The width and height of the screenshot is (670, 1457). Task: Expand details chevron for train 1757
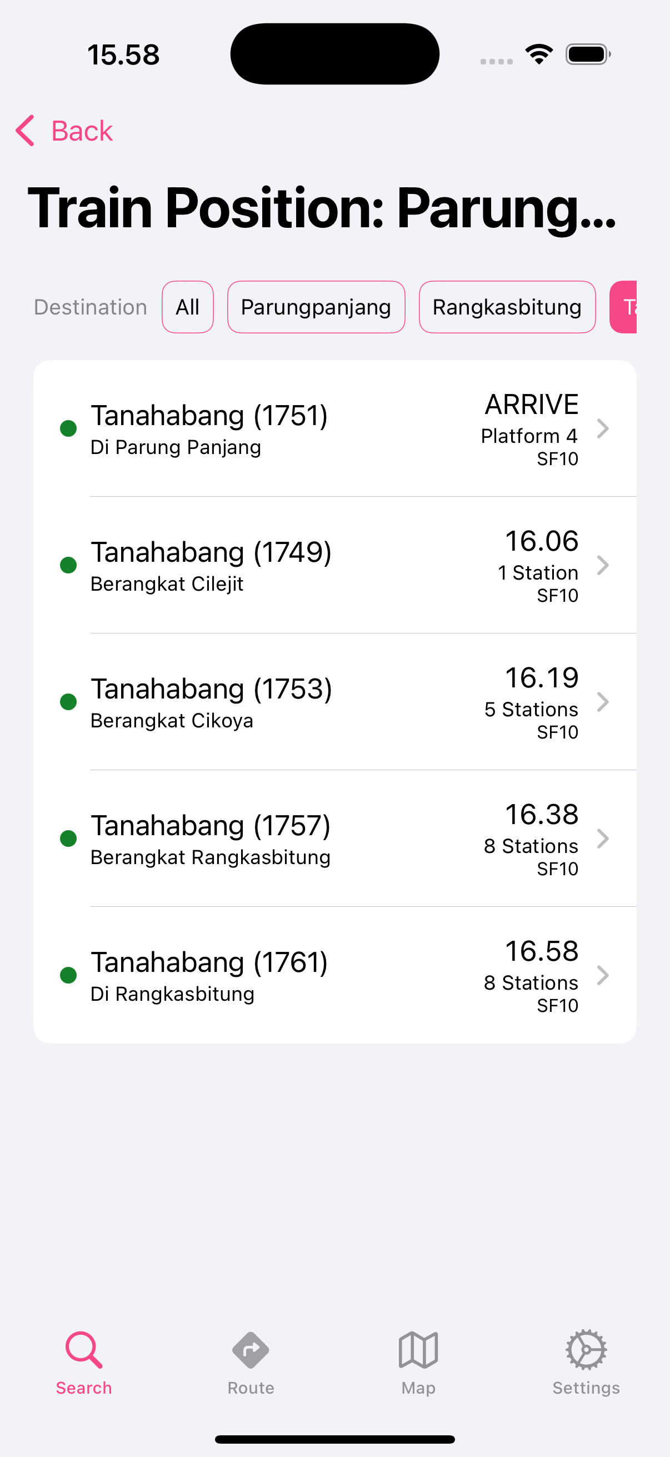[x=603, y=839]
